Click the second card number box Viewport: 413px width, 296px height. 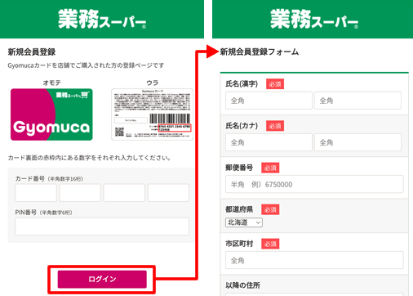pos(80,192)
